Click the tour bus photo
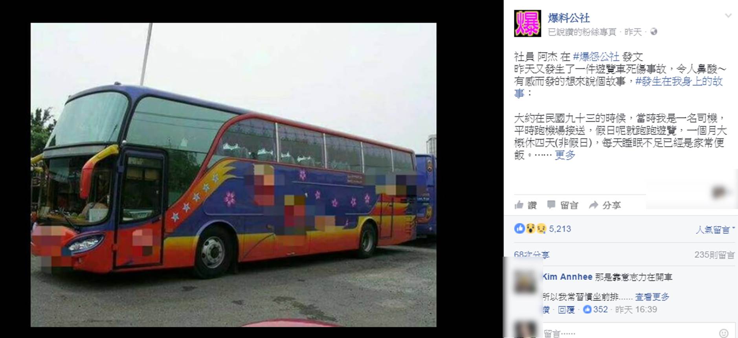Image resolution: width=738 pixels, height=338 pixels. tap(233, 175)
